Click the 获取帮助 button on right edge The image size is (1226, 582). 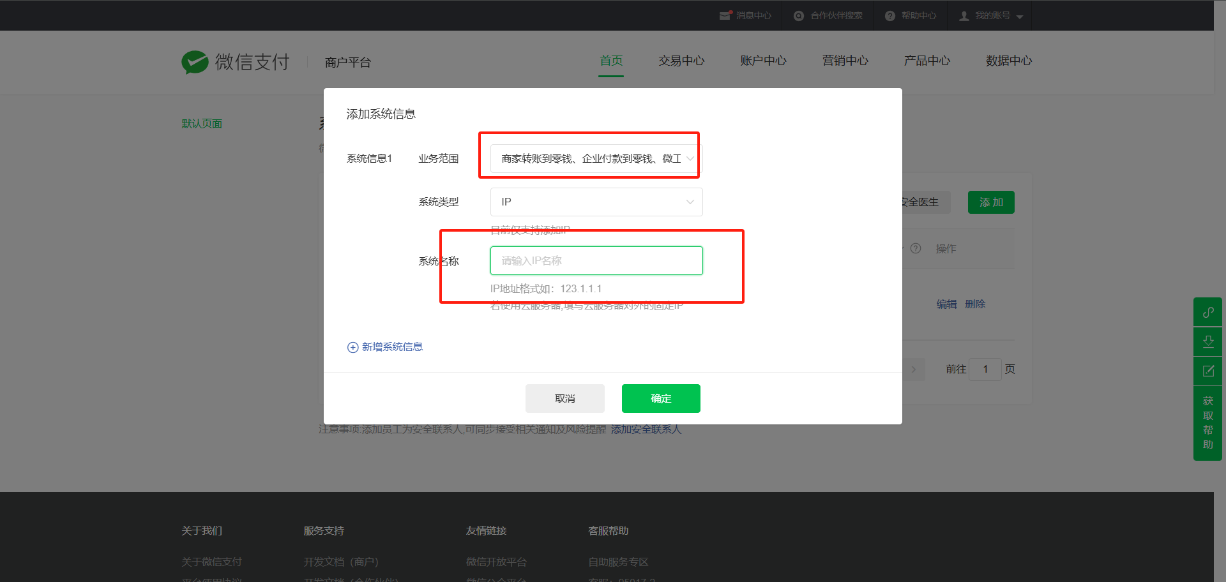coord(1207,422)
